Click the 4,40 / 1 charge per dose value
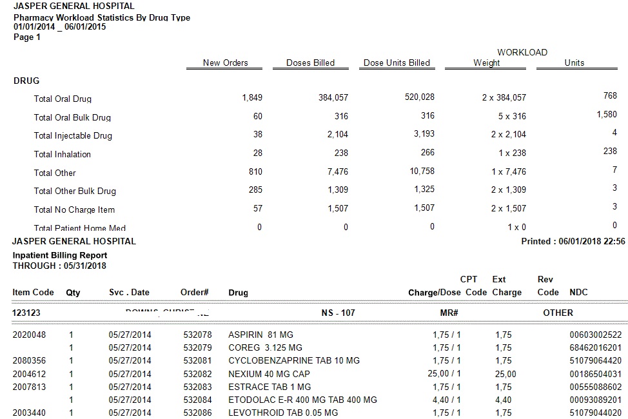 (x=447, y=400)
